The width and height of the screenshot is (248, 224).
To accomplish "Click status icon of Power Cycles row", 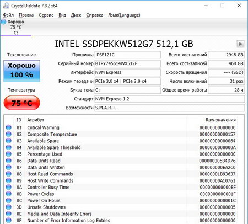I will pos(9,194).
